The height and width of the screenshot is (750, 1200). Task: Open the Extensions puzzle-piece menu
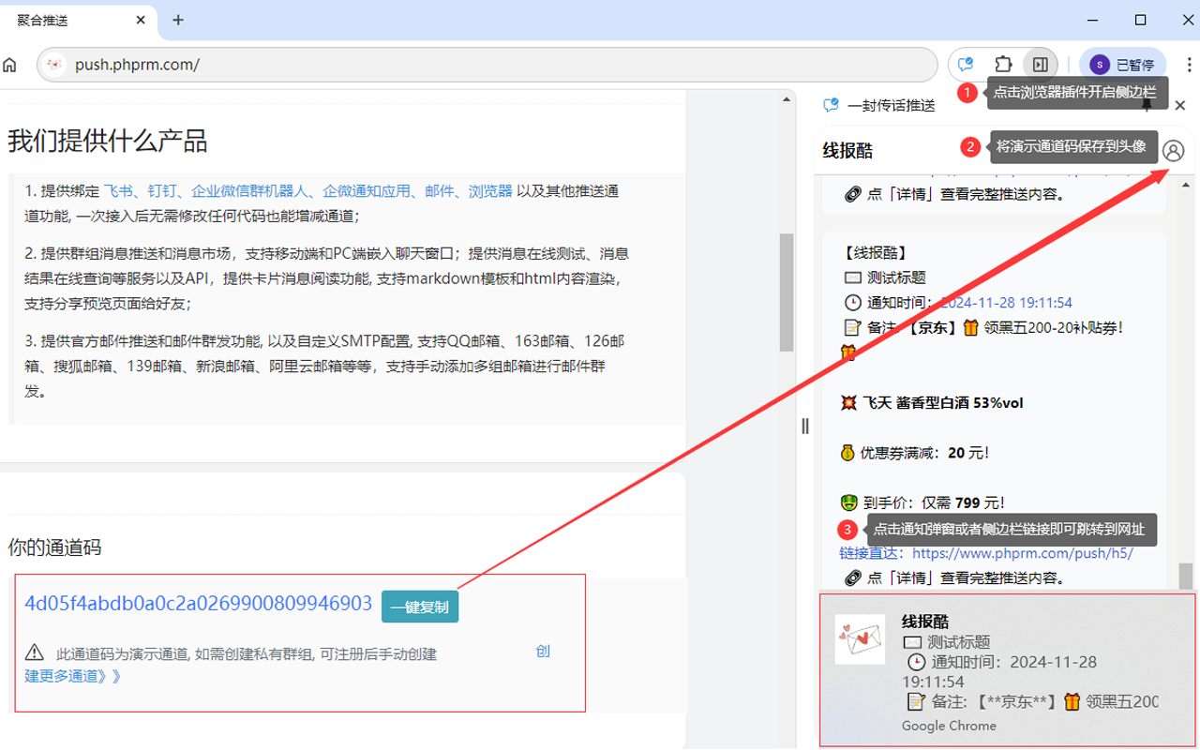point(1003,65)
